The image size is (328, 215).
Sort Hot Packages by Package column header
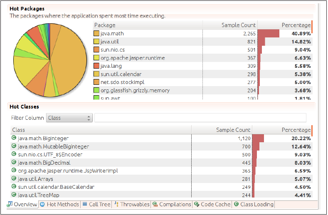coord(148,25)
